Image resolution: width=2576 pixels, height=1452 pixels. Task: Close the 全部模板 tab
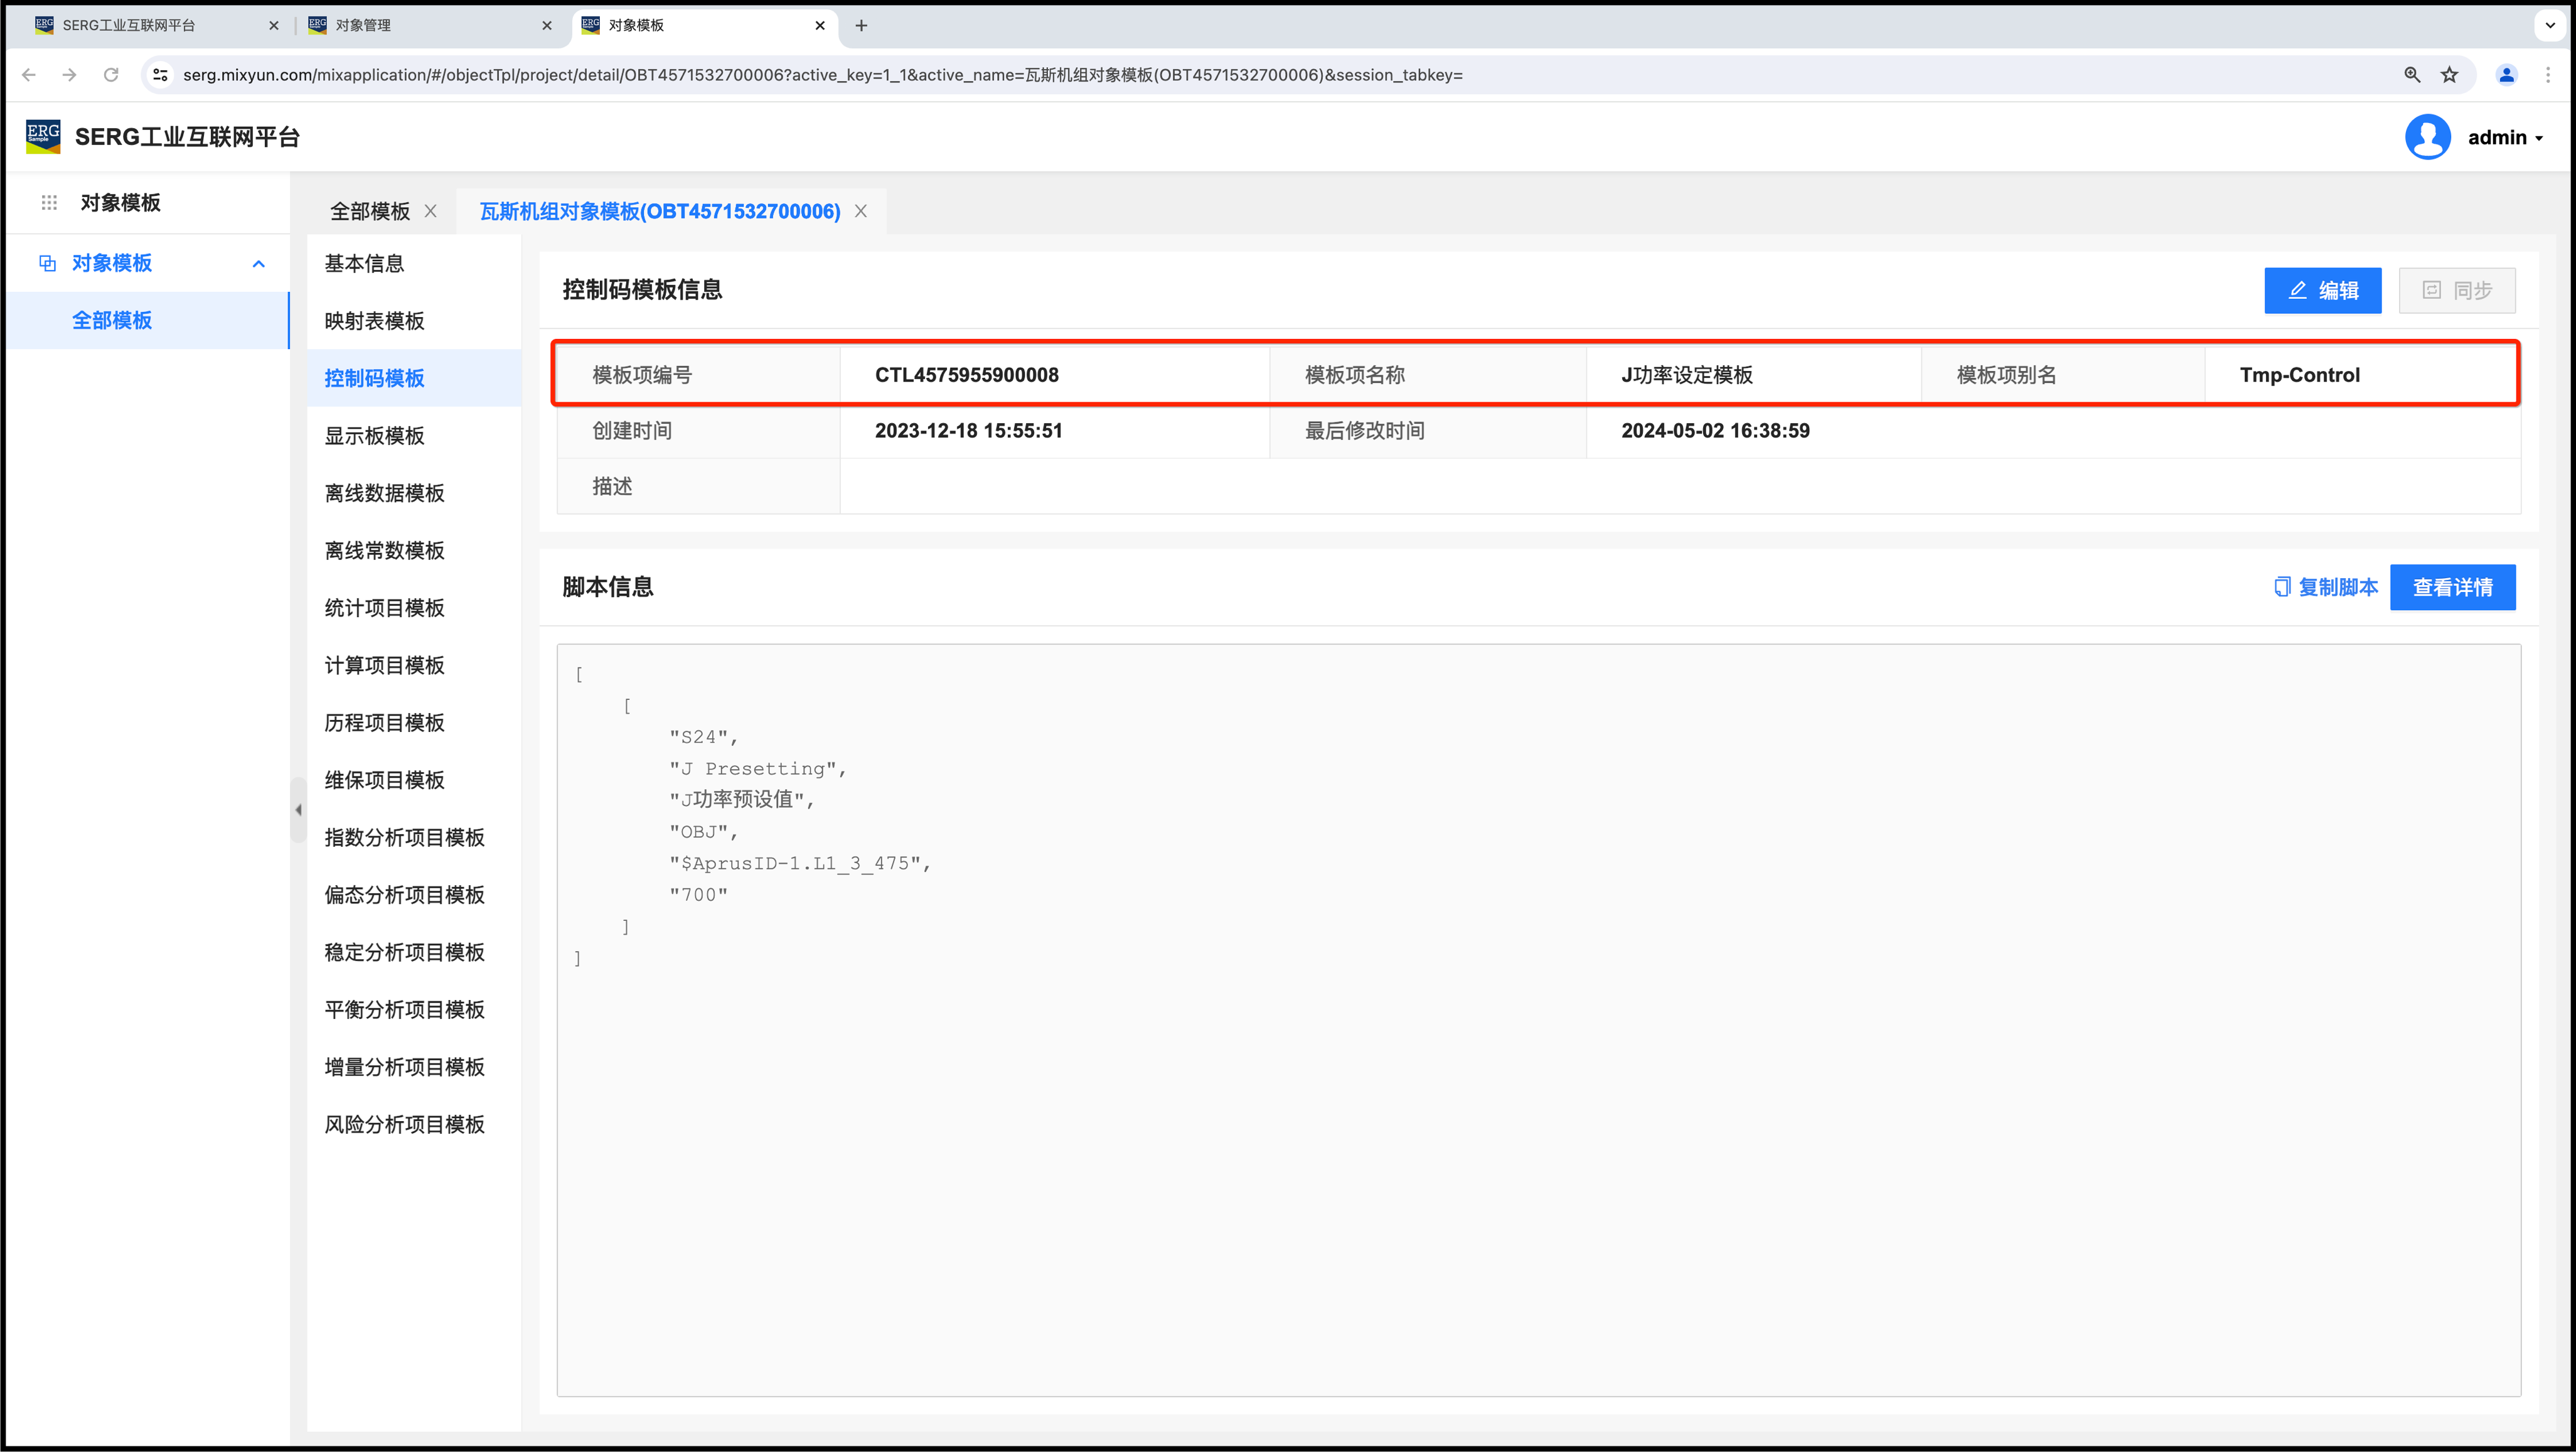(431, 211)
